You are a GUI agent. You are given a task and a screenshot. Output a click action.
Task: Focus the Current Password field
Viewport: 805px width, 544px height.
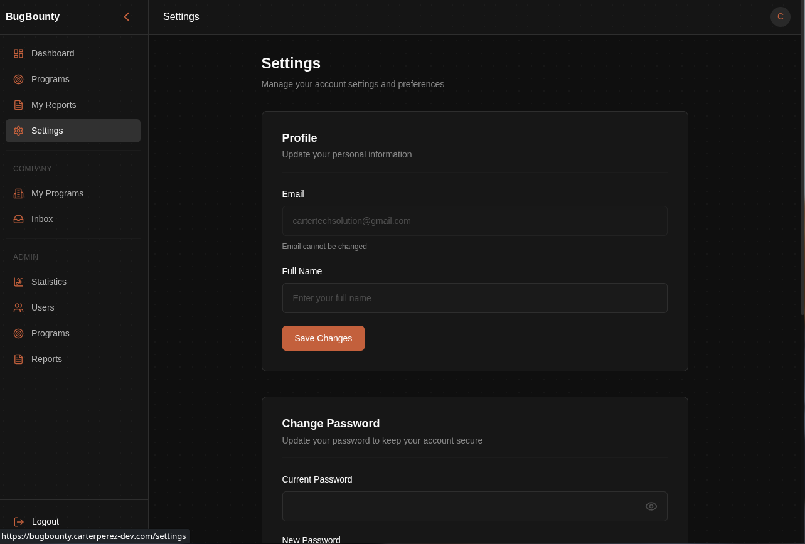pos(474,506)
